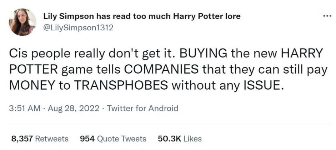Click the 3:51 AM timestamp
The height and width of the screenshot is (150, 336).
click(25, 108)
